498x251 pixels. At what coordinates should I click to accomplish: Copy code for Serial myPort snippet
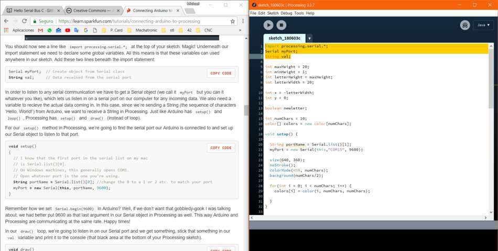click(x=221, y=73)
